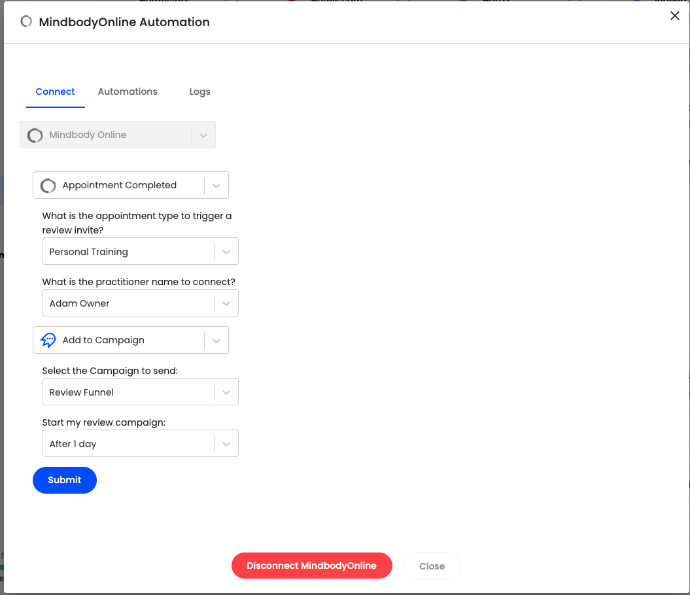Screen dimensions: 690x595
Task: Expand the Mindbody Online dropdown arrow
Action: tap(203, 135)
